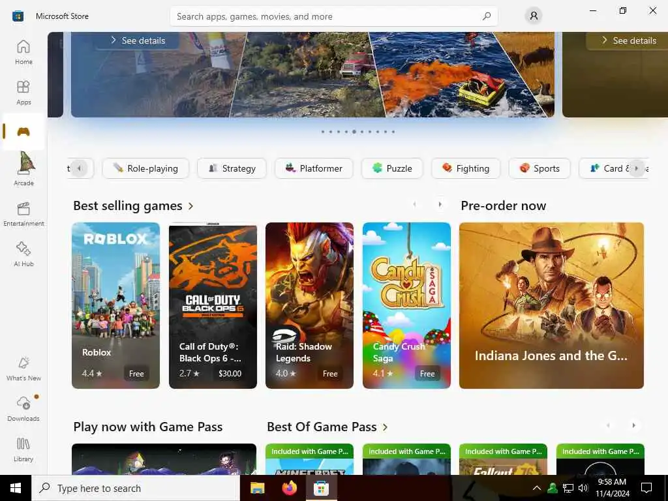Viewport: 668px width, 501px height.
Task: Select the Strategy category chip
Action: pyautogui.click(x=232, y=168)
